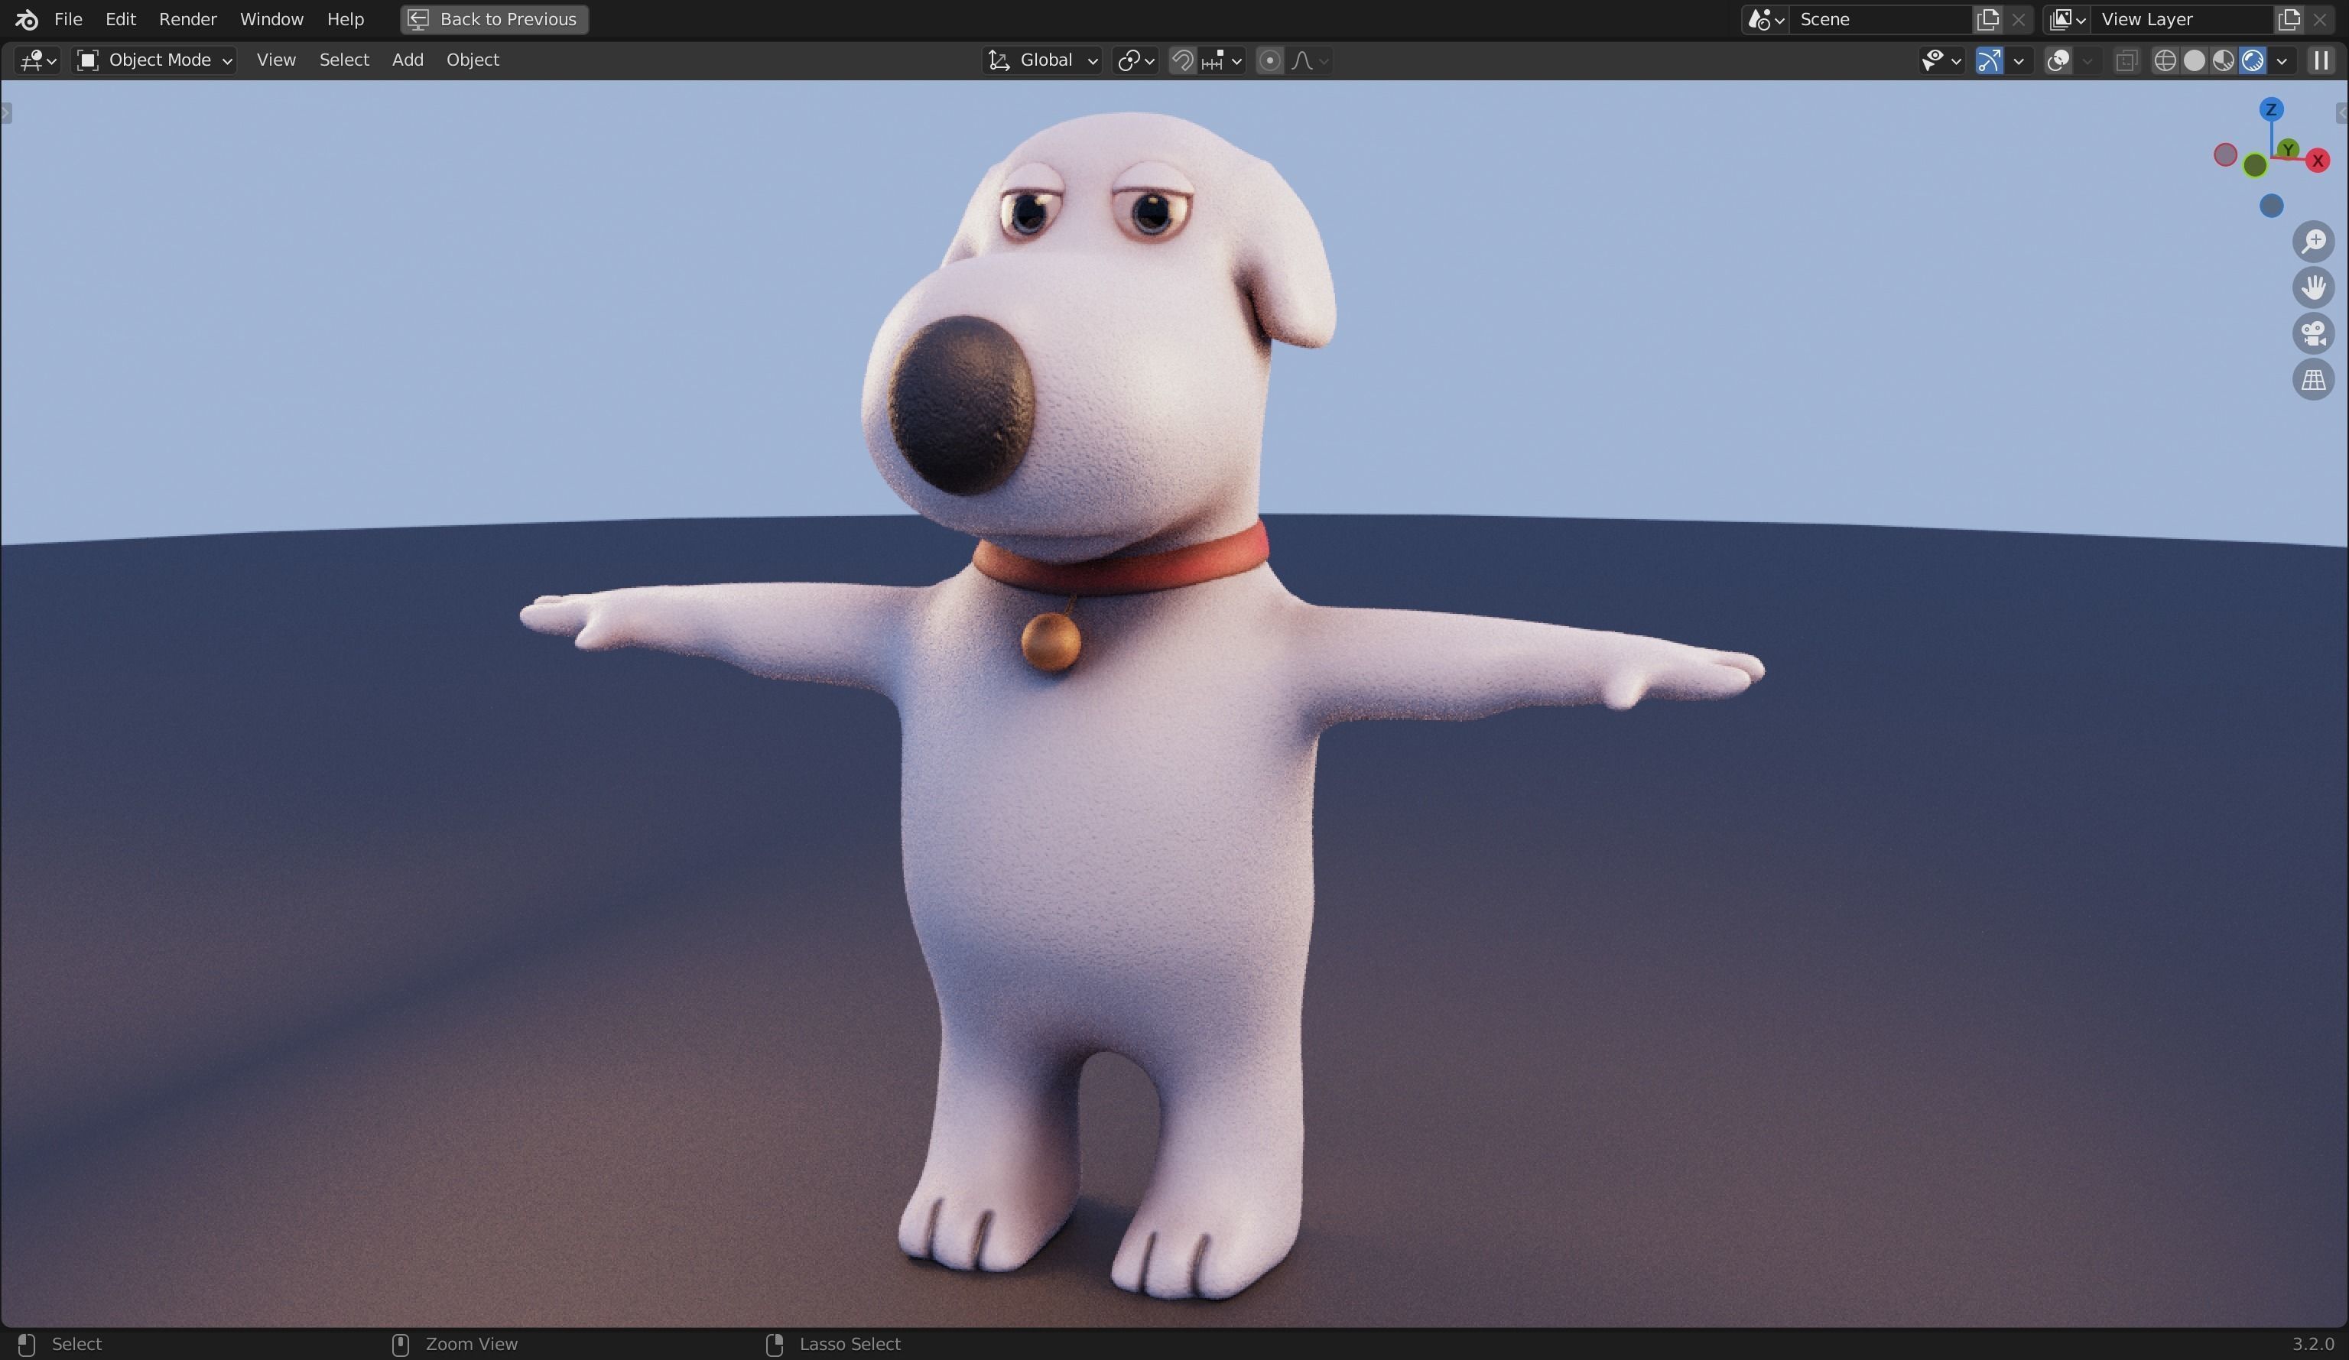Toggle the camera view icon
This screenshot has height=1360, width=2349.
[2314, 334]
